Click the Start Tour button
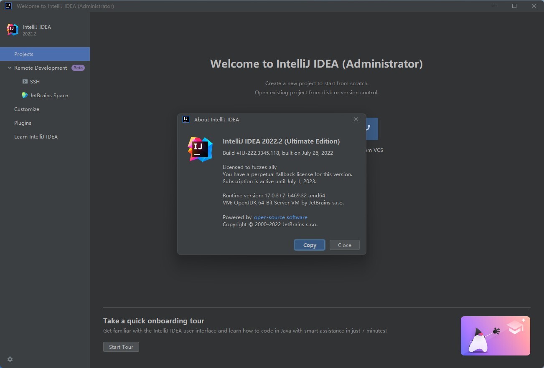The height and width of the screenshot is (368, 544). 121,347
